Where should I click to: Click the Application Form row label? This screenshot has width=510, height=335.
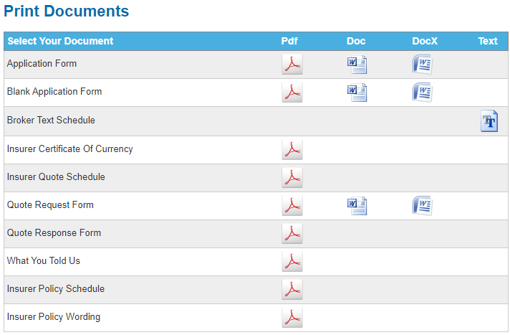pyautogui.click(x=42, y=63)
